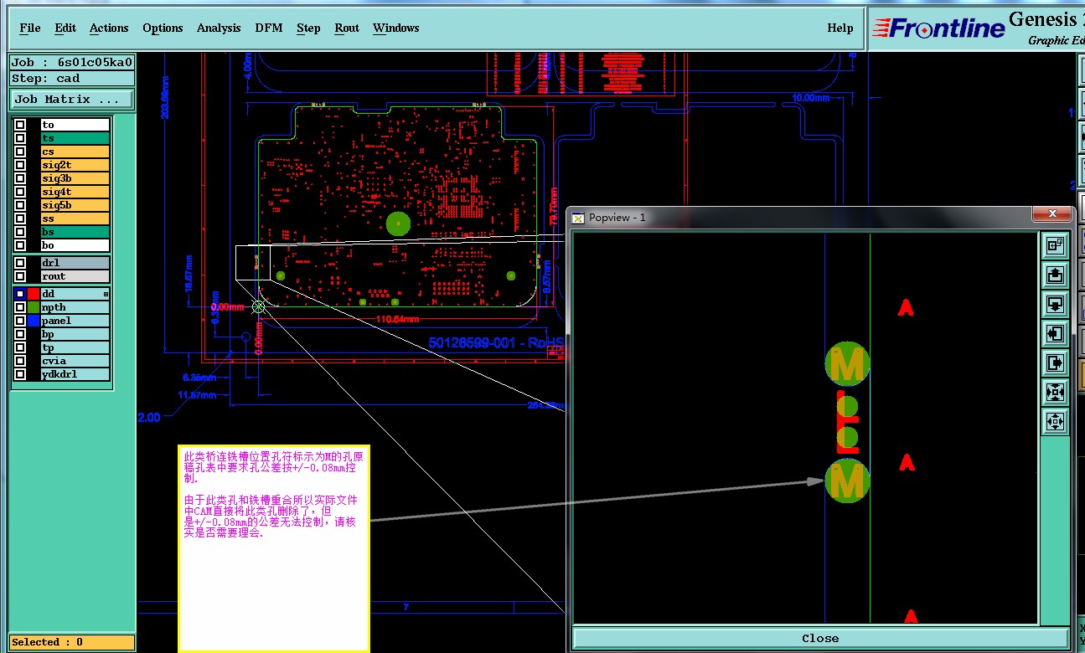Click the 110.64mm dimension label
This screenshot has height=653, width=1085.
(x=395, y=319)
